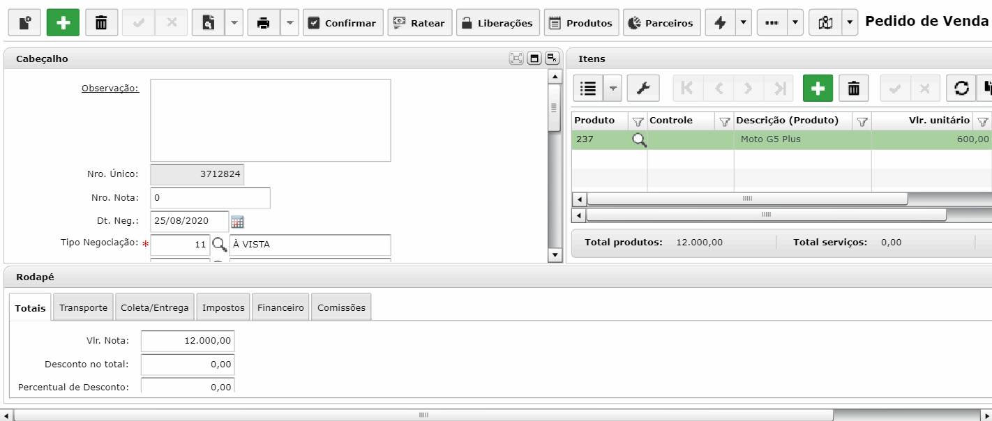Click the new document icon in main toolbar

click(x=24, y=23)
